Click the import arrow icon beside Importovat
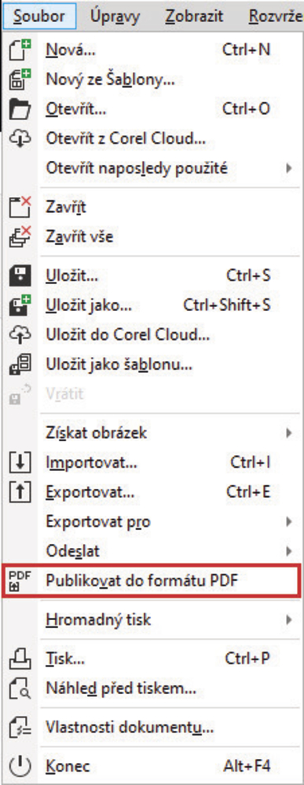Screen dimensions: 304x785 (20, 462)
